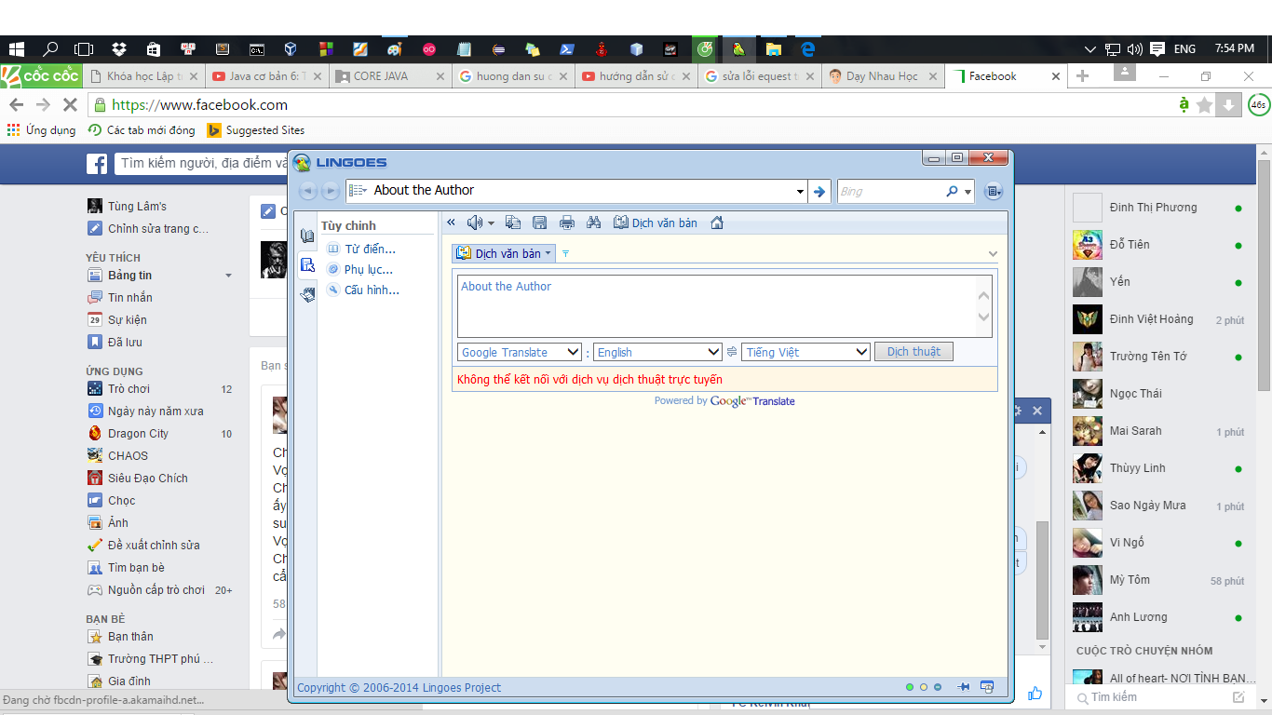Click the home icon in Lingoes toolbar
The width and height of the screenshot is (1272, 715).
pyautogui.click(x=717, y=223)
